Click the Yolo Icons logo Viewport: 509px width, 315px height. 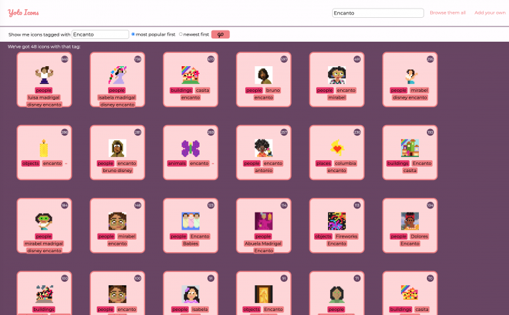point(23,13)
